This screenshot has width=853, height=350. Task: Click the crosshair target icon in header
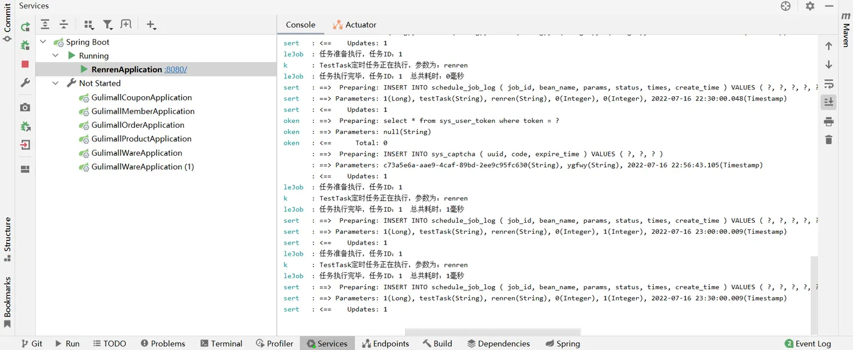click(785, 6)
